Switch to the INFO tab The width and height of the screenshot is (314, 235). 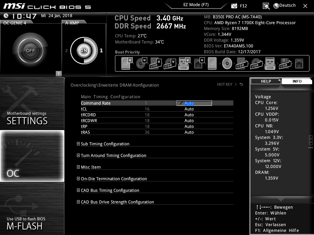pyautogui.click(x=297, y=81)
